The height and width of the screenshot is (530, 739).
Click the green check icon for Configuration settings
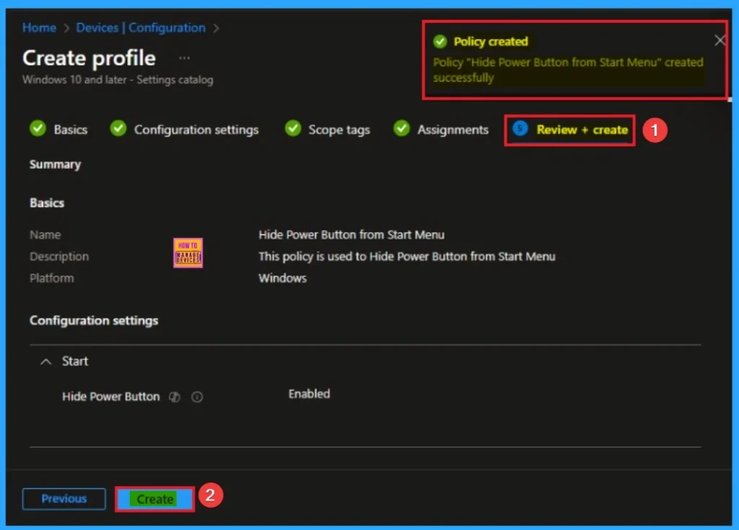point(118,128)
